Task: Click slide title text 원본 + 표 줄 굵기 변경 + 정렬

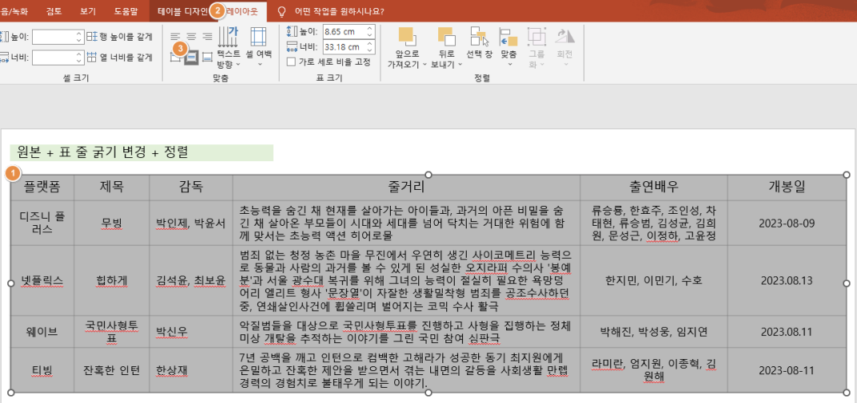Action: [103, 152]
